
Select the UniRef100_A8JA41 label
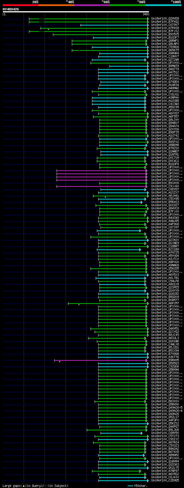[x=165, y=196]
